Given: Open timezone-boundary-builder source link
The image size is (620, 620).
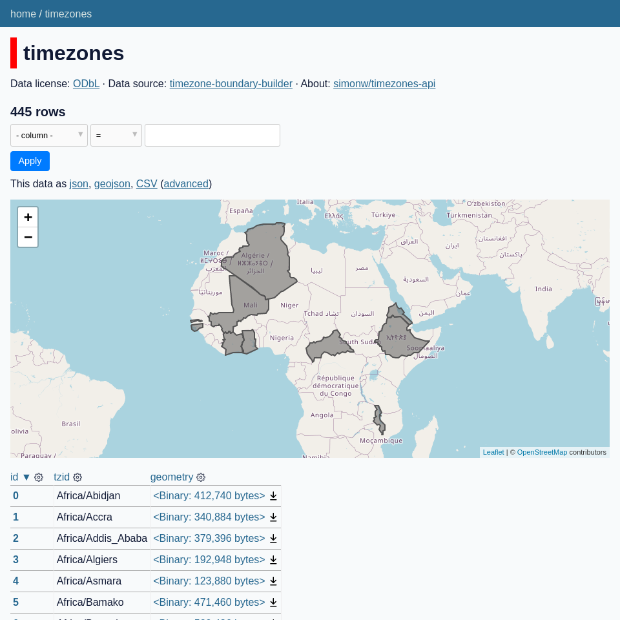Looking at the screenshot, I should click(231, 84).
